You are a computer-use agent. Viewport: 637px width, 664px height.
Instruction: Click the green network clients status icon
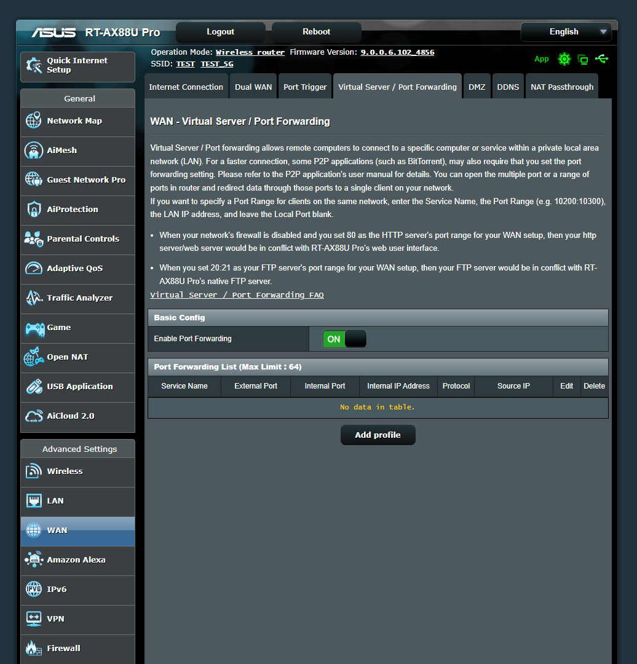tap(583, 59)
